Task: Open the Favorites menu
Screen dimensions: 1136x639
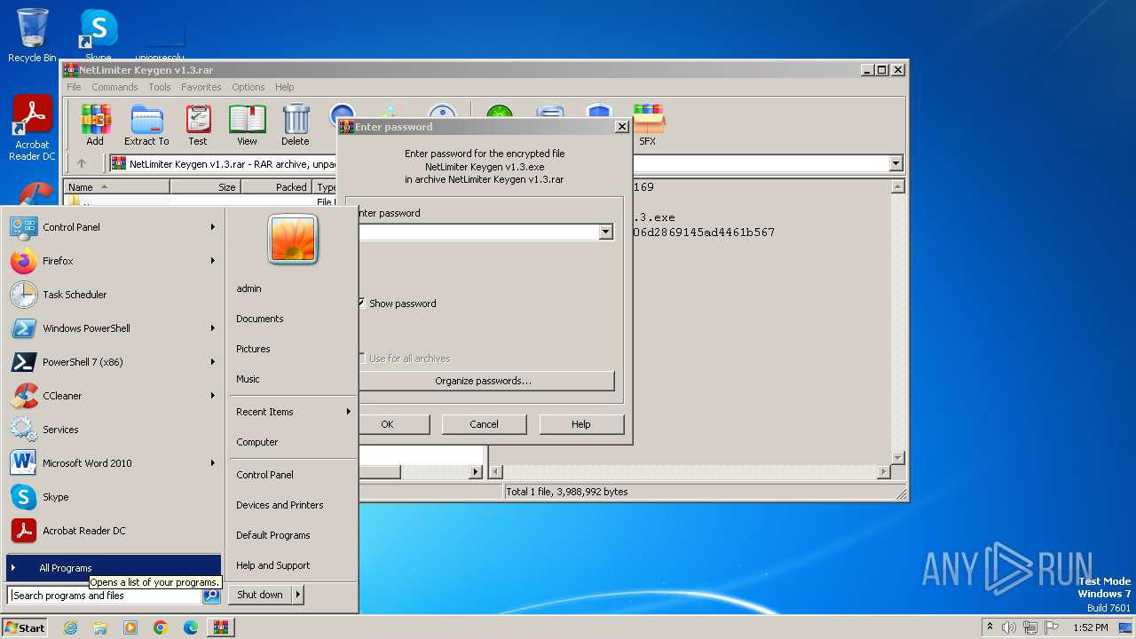Action: (x=201, y=87)
